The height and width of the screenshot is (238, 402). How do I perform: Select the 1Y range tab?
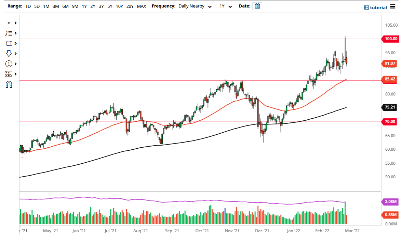pos(84,6)
